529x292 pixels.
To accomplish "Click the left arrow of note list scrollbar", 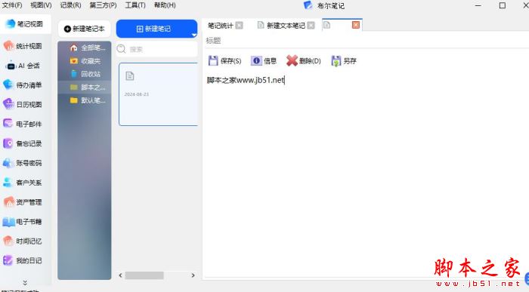I will click(120, 275).
